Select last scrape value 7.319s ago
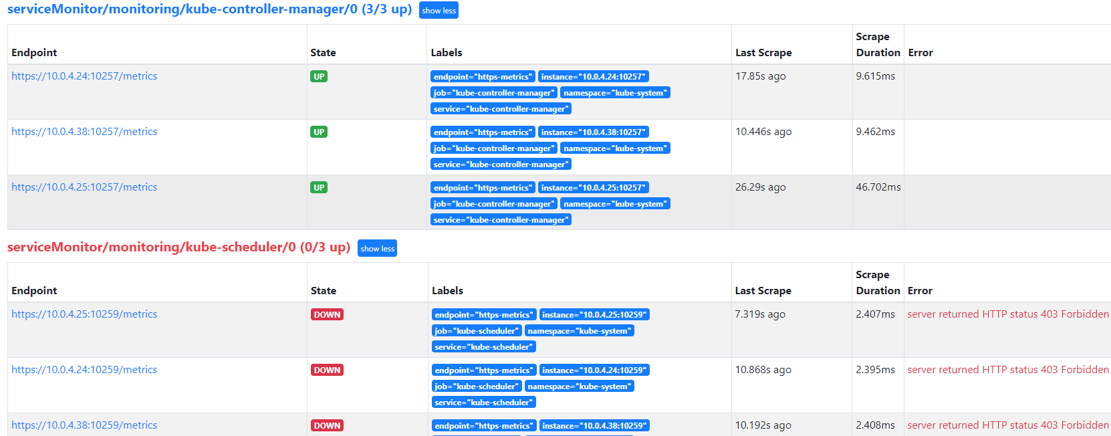 pos(760,314)
